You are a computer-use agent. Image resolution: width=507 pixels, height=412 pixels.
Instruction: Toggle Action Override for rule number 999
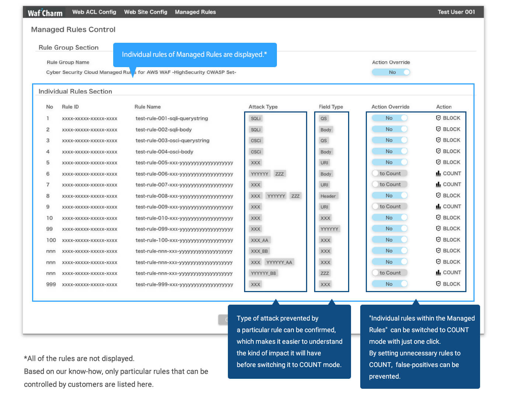pos(389,284)
